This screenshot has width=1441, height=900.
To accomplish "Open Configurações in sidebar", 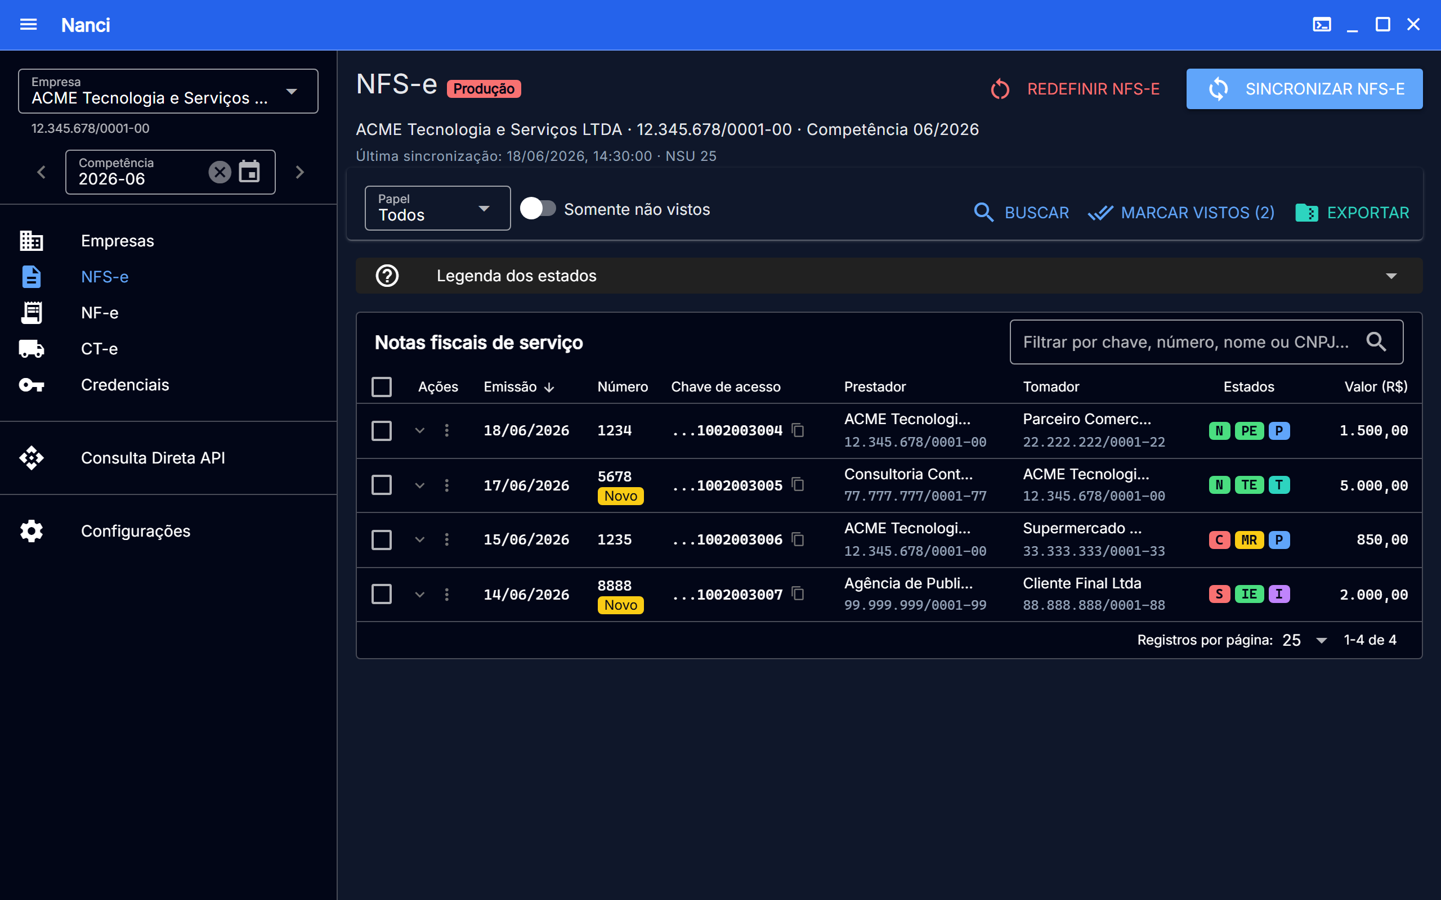I will [x=168, y=531].
